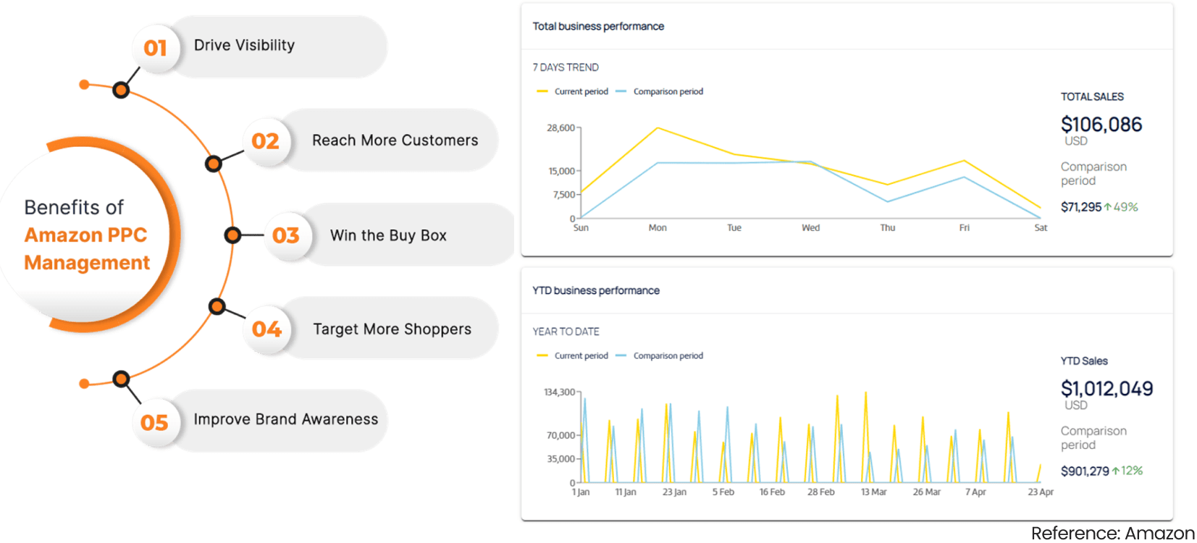Select the Drive Visibility label
The height and width of the screenshot is (543, 1197).
244,45
